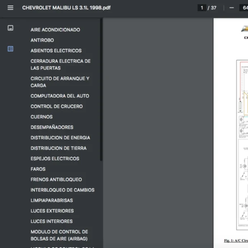This screenshot has height=248, width=248.
Task: Open the LUCES EXTERIORES bookmark
Action: (52, 211)
